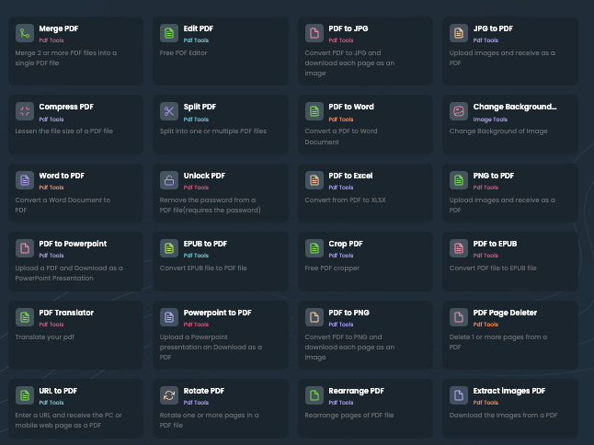Click the PDF to JPG file icon
Image resolution: width=594 pixels, height=445 pixels.
coord(314,33)
